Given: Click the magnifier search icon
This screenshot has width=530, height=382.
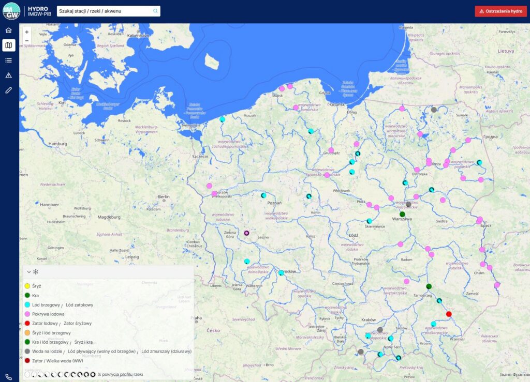Looking at the screenshot, I should pyautogui.click(x=155, y=11).
